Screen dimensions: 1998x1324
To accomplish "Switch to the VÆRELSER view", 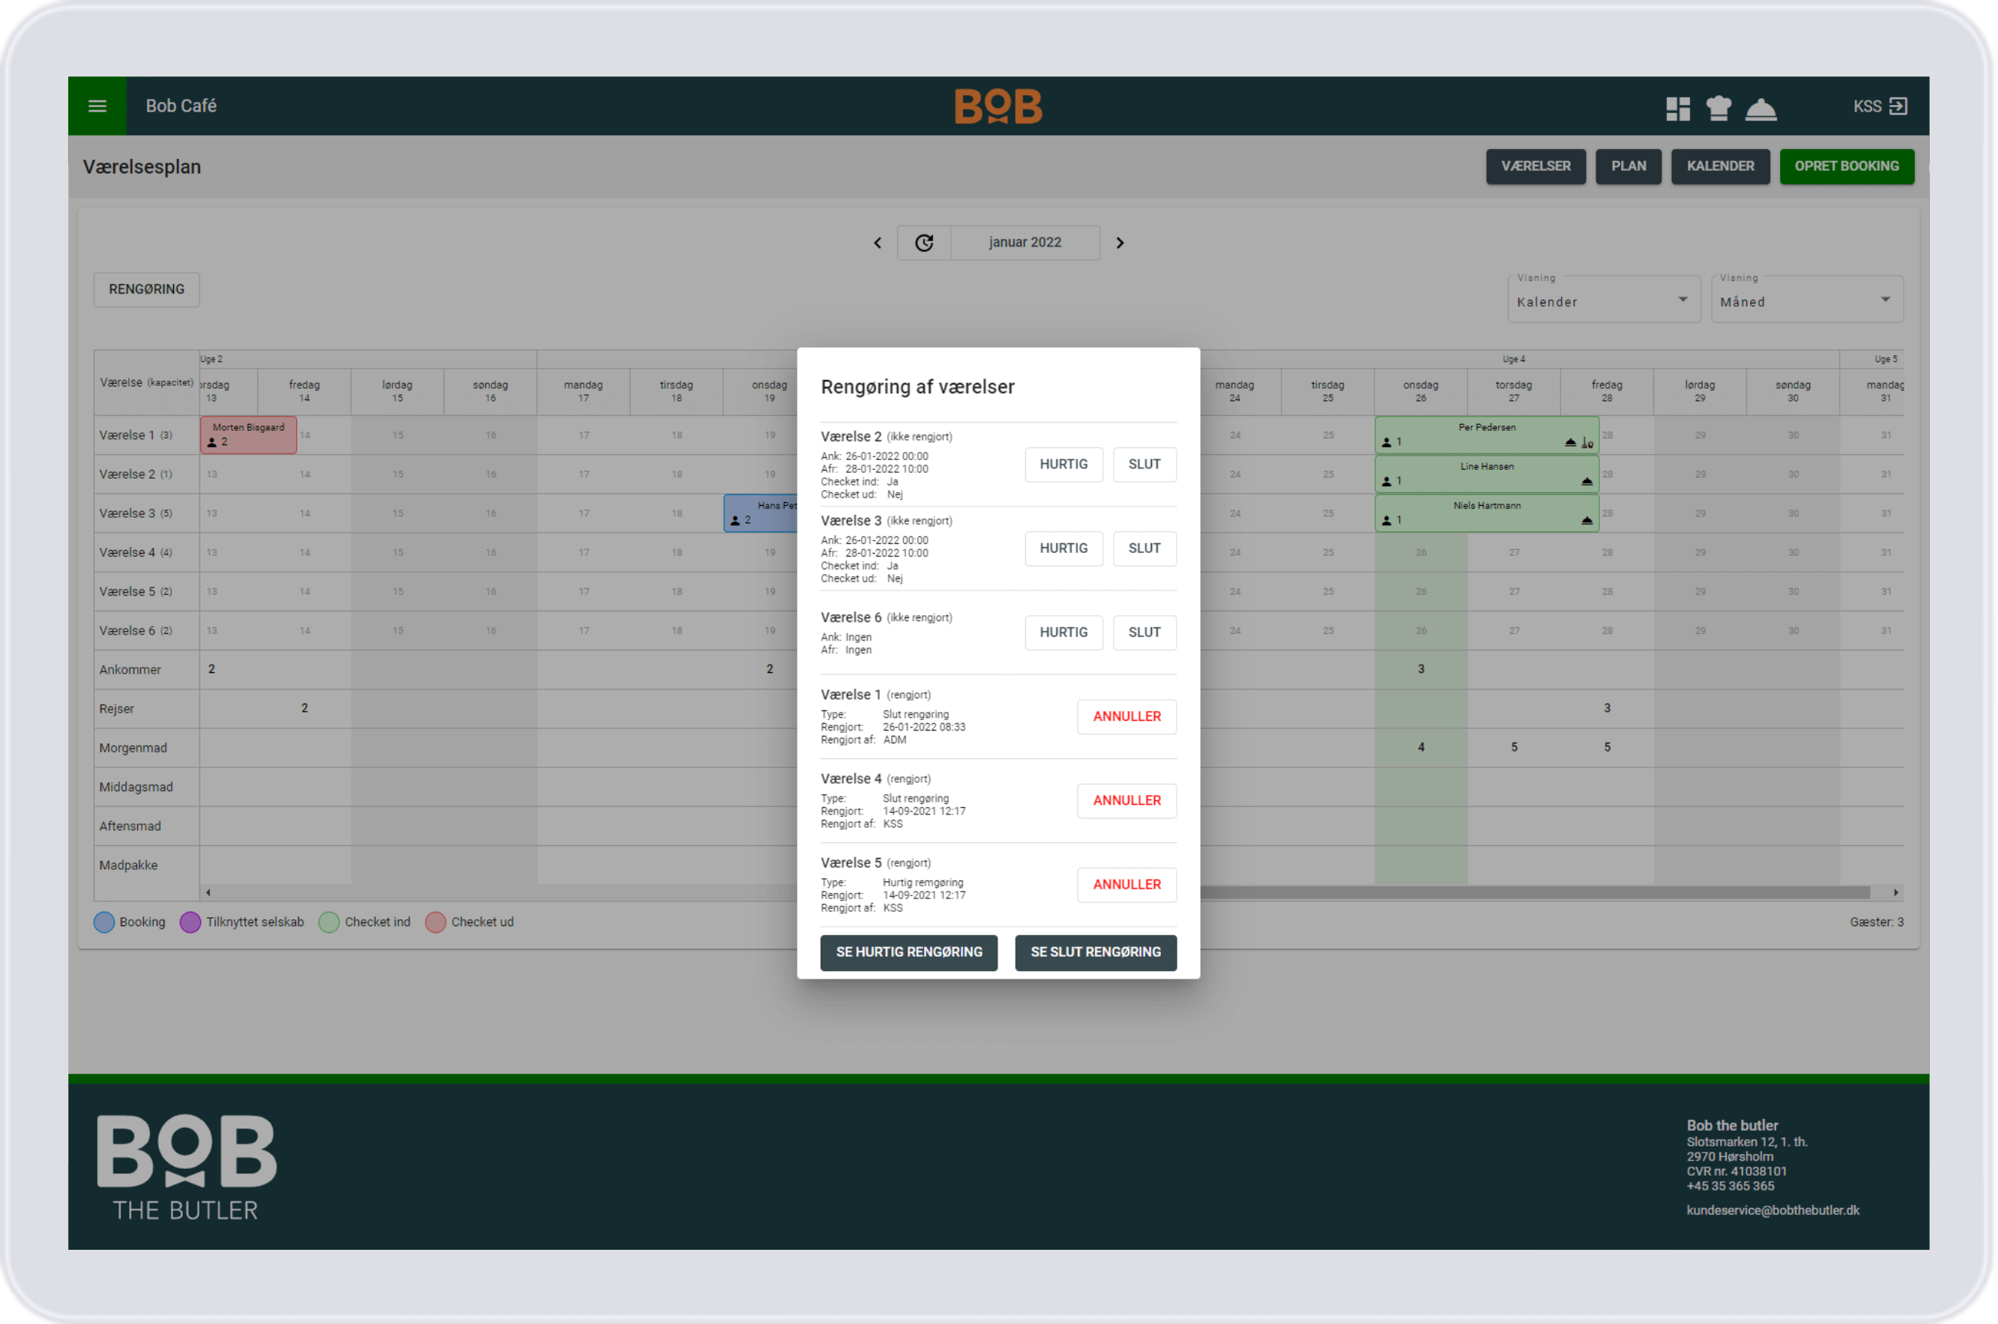I will pos(1536,166).
